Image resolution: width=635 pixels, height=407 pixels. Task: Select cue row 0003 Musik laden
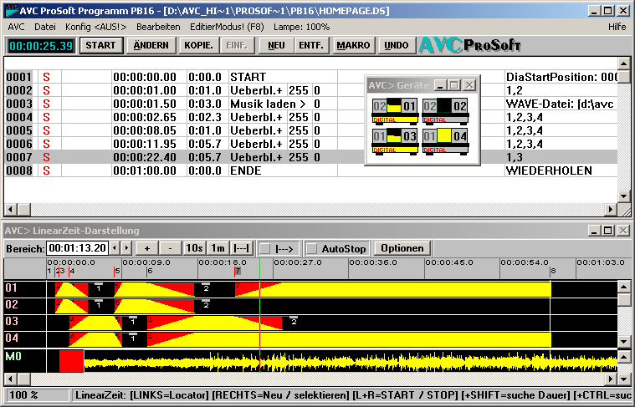pyautogui.click(x=310, y=104)
